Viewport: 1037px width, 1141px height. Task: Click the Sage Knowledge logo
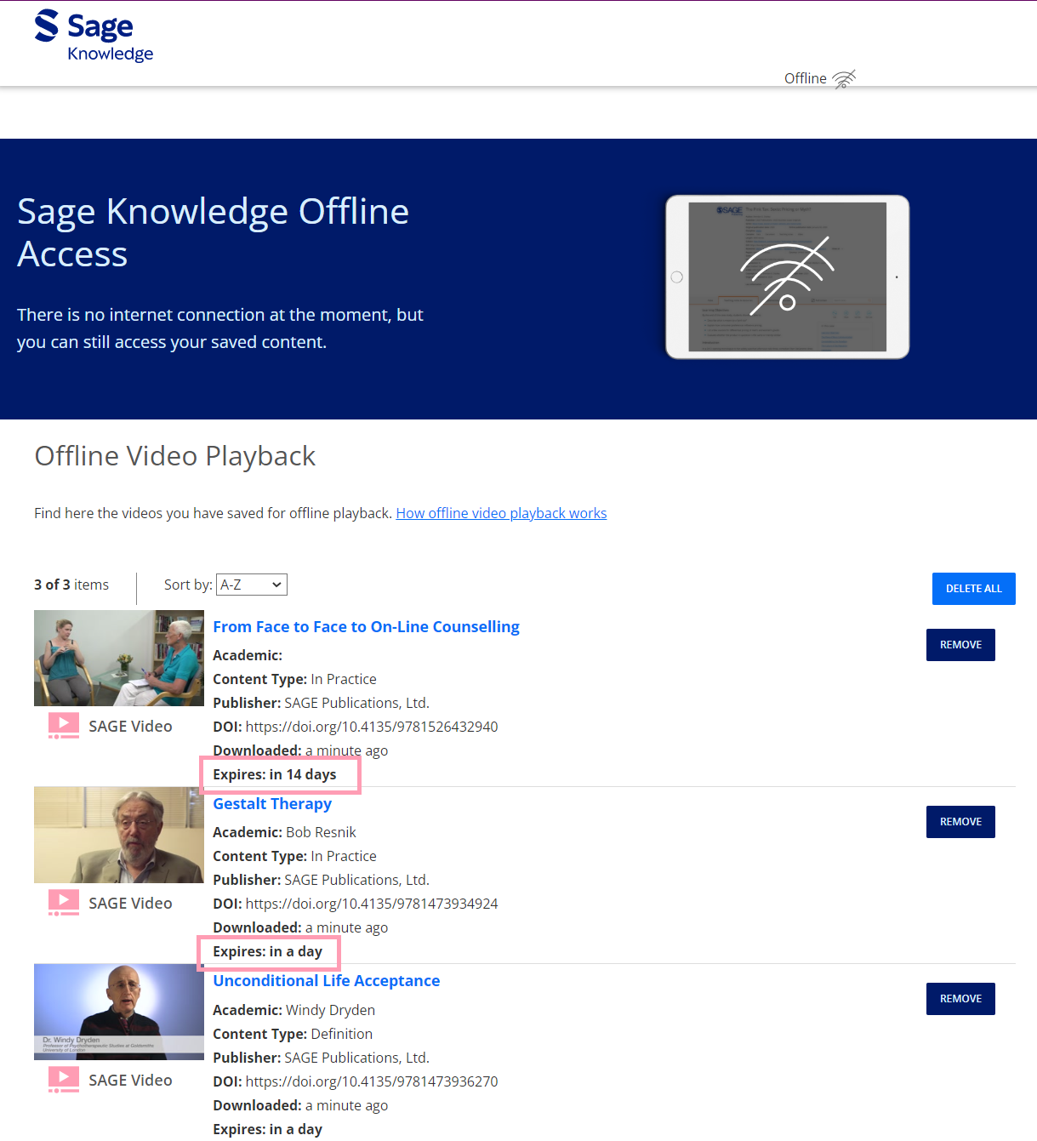tap(94, 37)
